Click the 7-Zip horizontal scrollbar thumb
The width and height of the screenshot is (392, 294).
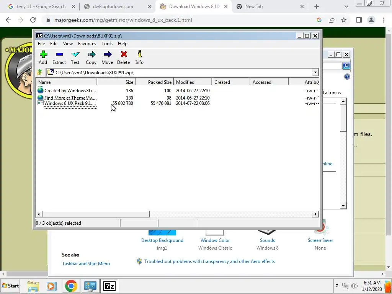pyautogui.click(x=96, y=214)
